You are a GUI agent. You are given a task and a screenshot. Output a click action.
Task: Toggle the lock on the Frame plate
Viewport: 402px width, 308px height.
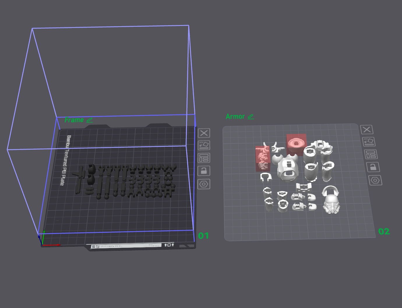click(204, 171)
